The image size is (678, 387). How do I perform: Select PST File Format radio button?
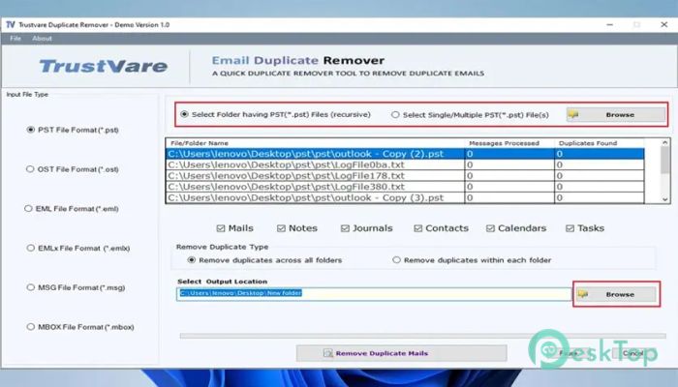tap(30, 130)
